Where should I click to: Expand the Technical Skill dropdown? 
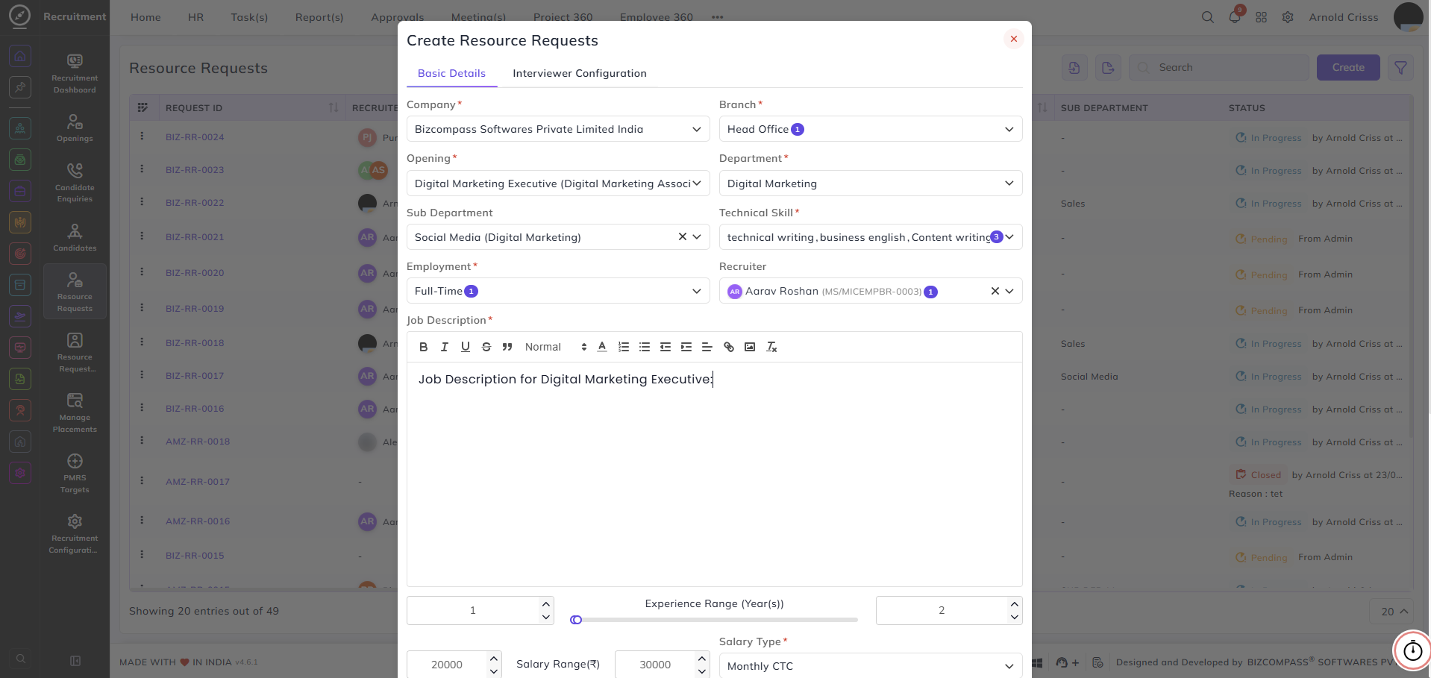tap(1009, 236)
